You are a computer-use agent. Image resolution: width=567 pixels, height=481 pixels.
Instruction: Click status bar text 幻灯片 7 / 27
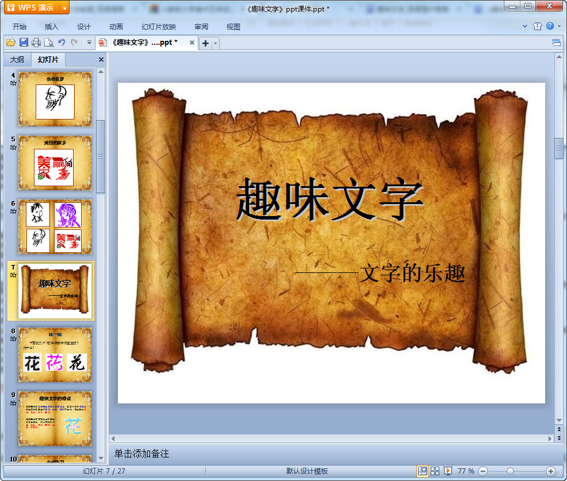coord(104,471)
